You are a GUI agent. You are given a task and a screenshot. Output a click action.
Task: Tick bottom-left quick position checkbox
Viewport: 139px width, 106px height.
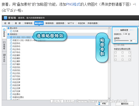click(x=116, y=59)
